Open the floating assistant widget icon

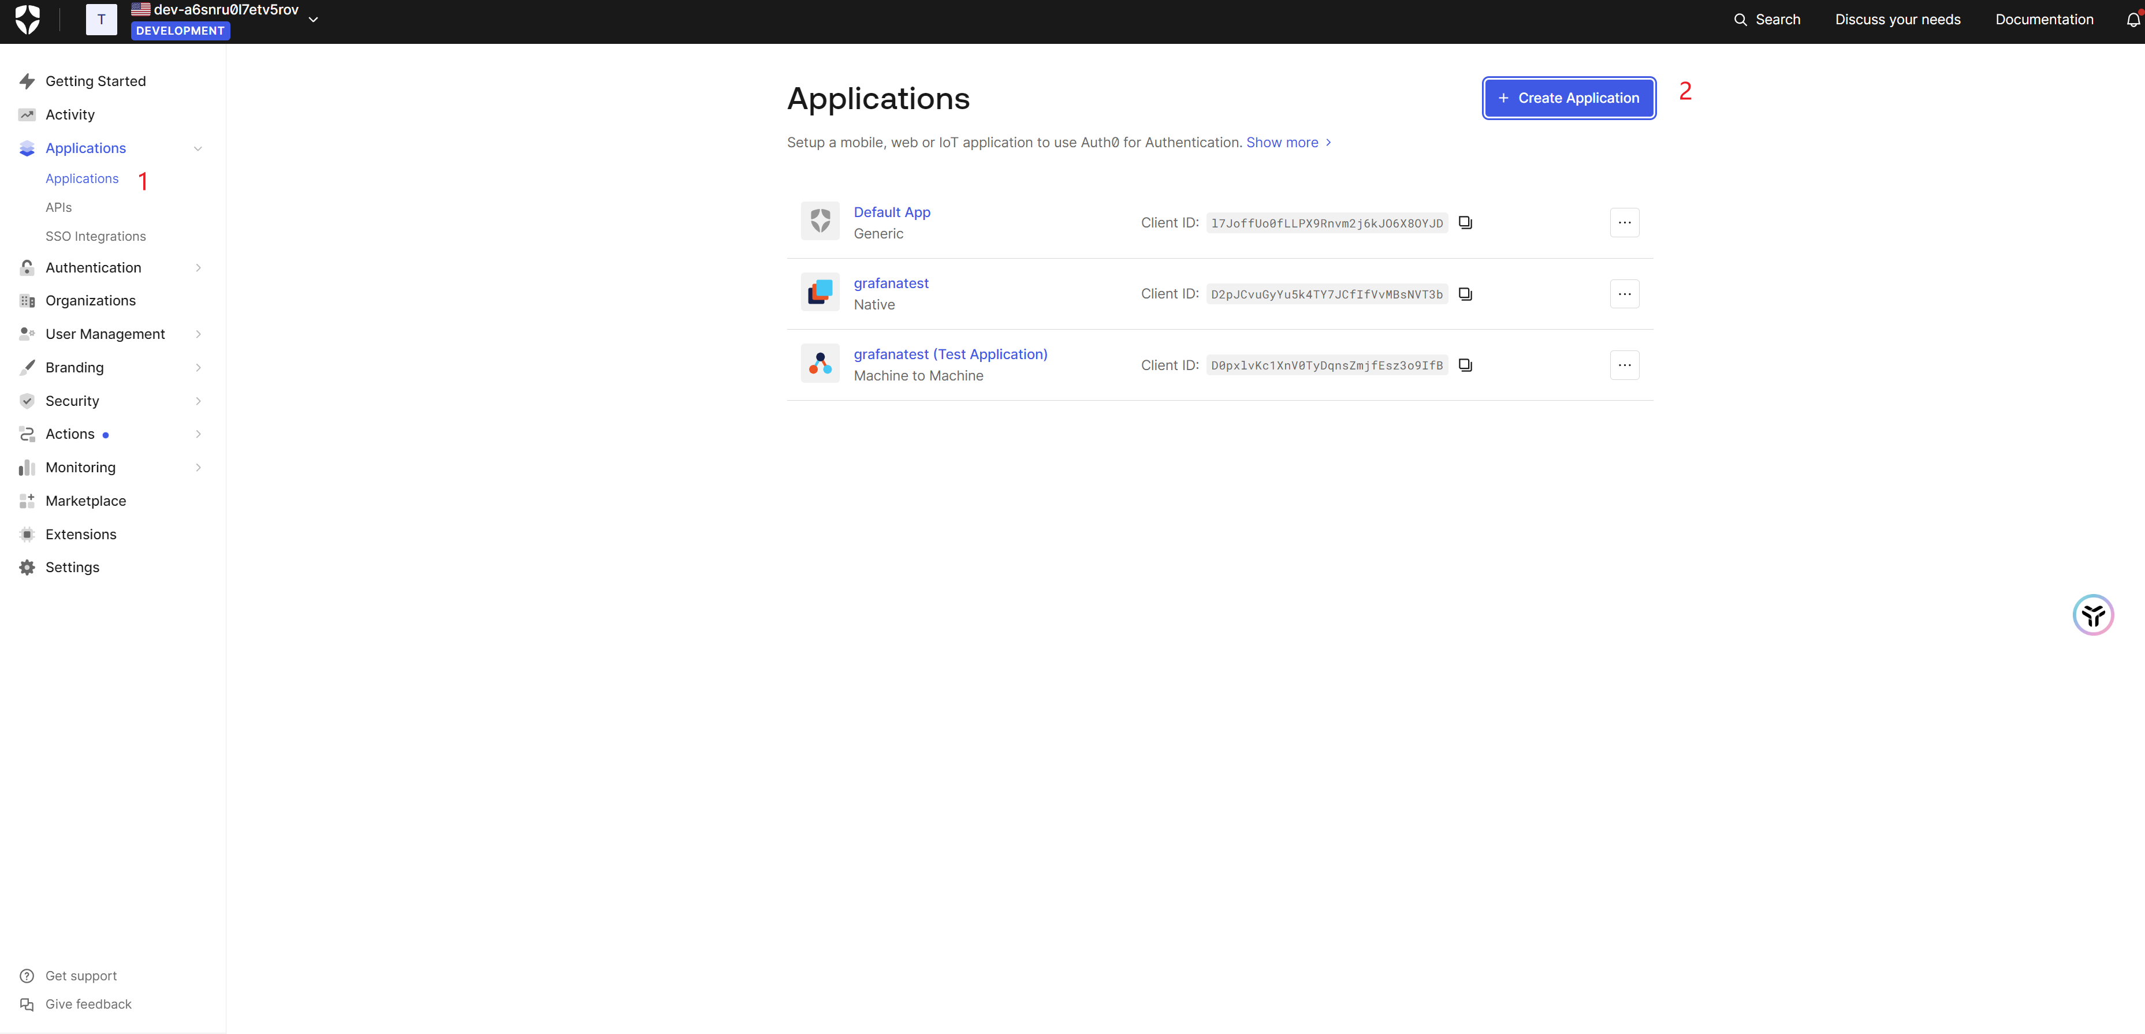2092,614
